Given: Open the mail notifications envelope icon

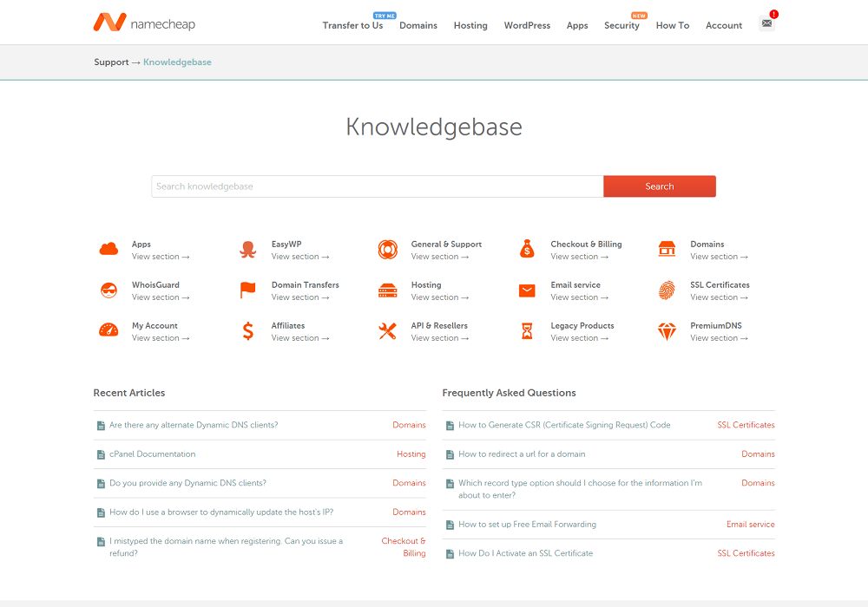Looking at the screenshot, I should (x=766, y=23).
